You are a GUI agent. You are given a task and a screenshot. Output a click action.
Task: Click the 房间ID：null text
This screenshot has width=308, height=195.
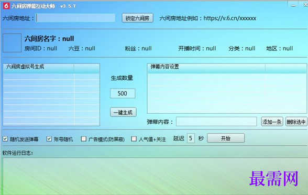pos(41,48)
